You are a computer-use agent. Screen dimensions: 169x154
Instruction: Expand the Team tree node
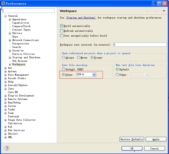pos(5,113)
